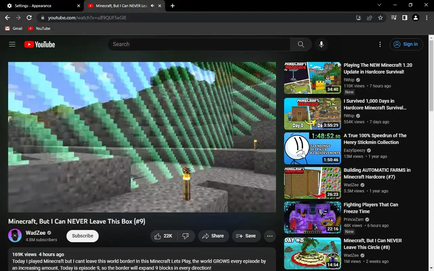Go back in browser history
434x271 pixels.
click(7, 18)
